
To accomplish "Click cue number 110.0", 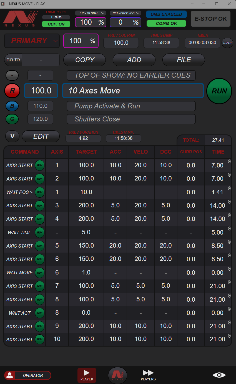I will (40, 106).
